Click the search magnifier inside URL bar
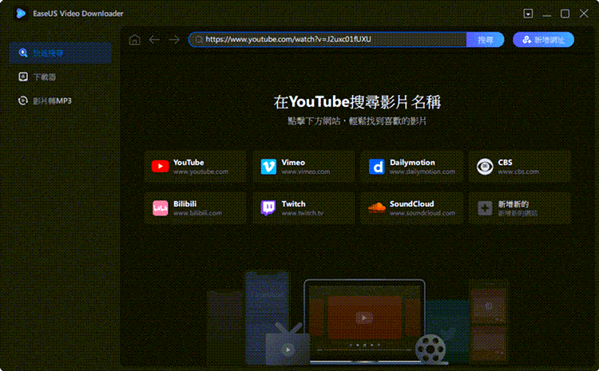 tap(199, 39)
